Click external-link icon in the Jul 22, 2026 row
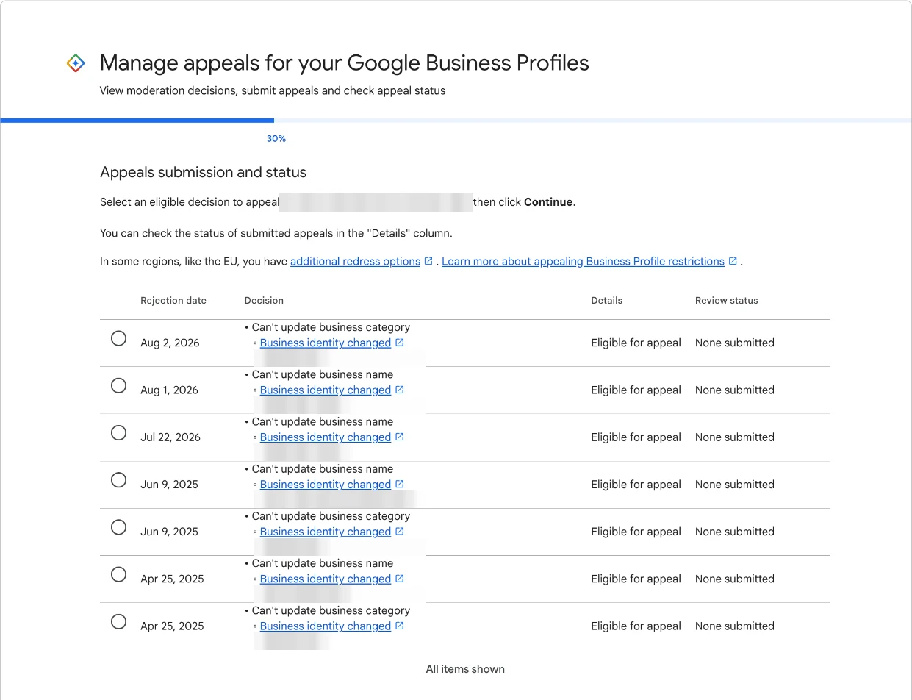 coord(400,437)
